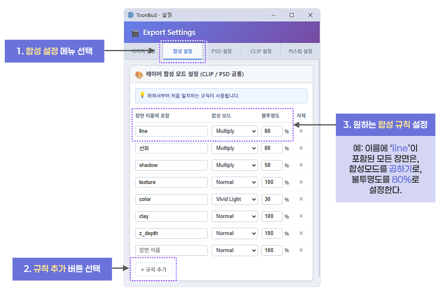Image resolution: width=441 pixels, height=300 pixels.
Task: Maximize the ToonBud settings window
Action: 292,15
